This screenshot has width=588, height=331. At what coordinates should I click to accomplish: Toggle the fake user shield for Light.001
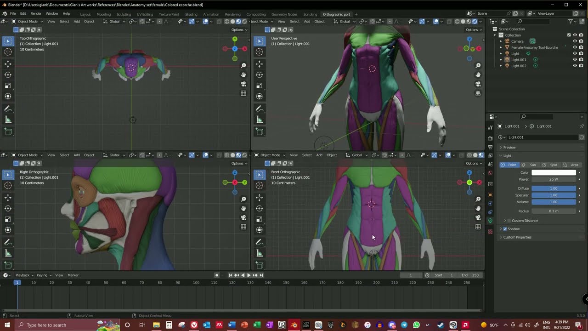[x=582, y=137]
